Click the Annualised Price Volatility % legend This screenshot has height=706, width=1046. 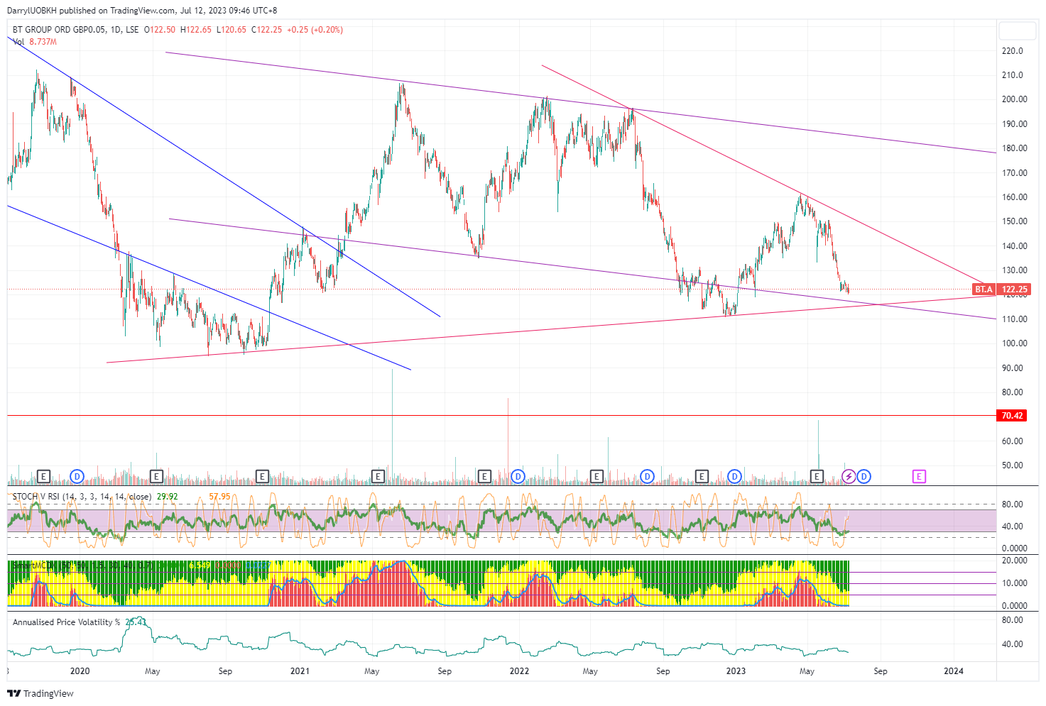[x=67, y=622]
